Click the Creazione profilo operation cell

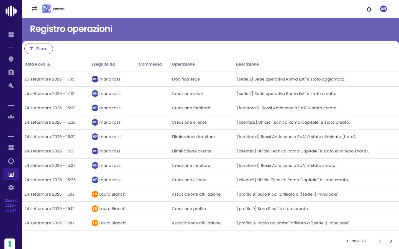pos(189,209)
